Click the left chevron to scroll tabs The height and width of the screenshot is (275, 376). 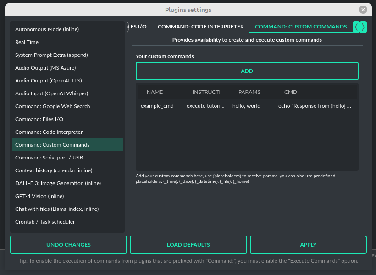(x=357, y=27)
